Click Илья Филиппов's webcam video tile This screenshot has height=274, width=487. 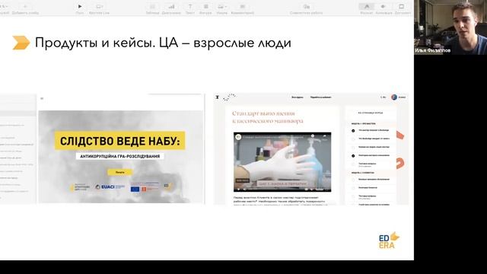450,27
